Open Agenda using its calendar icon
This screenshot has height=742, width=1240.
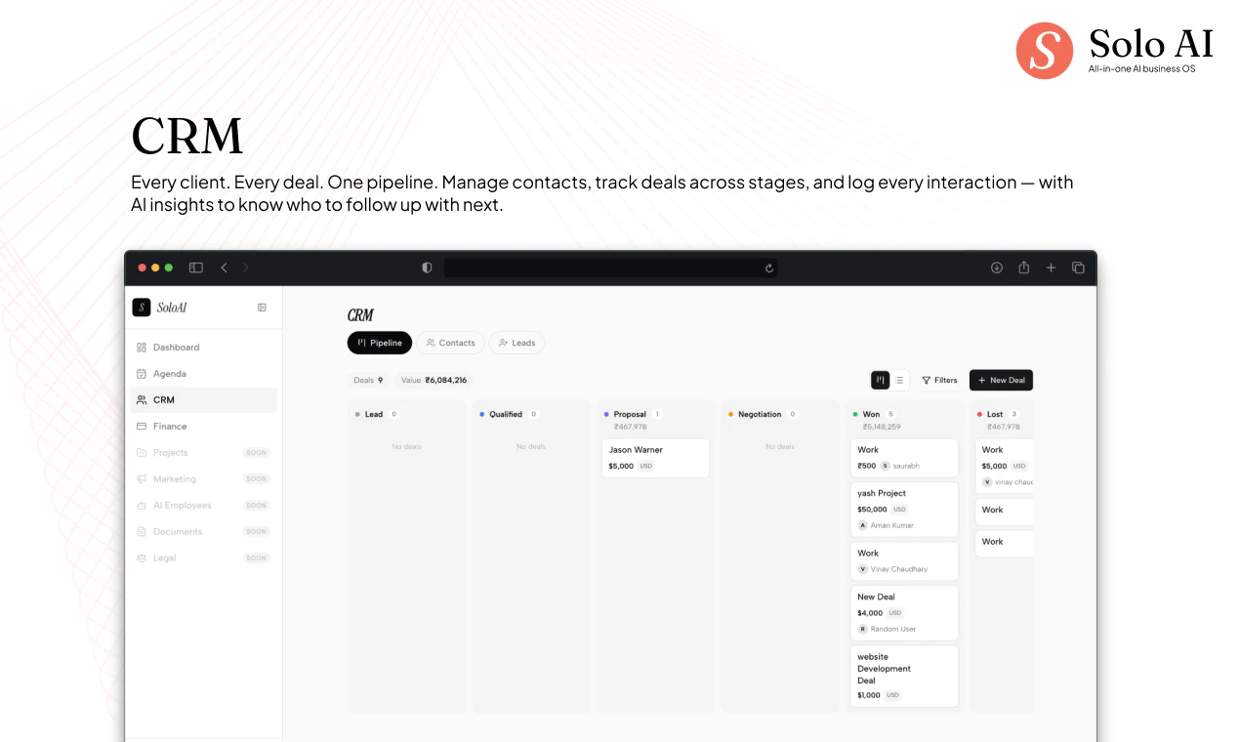140,373
